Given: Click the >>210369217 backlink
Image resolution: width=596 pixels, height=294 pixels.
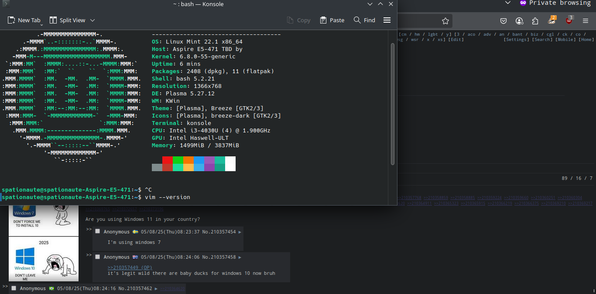Looking at the screenshot, I should click(580, 203).
